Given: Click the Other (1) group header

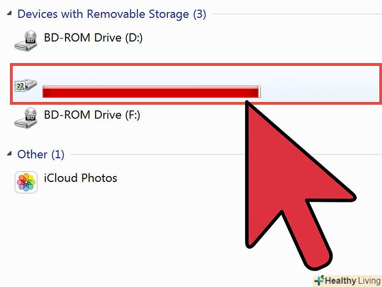Looking at the screenshot, I should click(40, 154).
